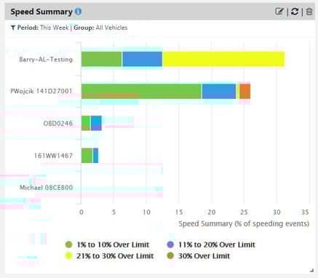Image resolution: width=318 pixels, height=278 pixels.
Task: Click PWojcik 141D27001 green bar segment
Action: click(x=141, y=91)
